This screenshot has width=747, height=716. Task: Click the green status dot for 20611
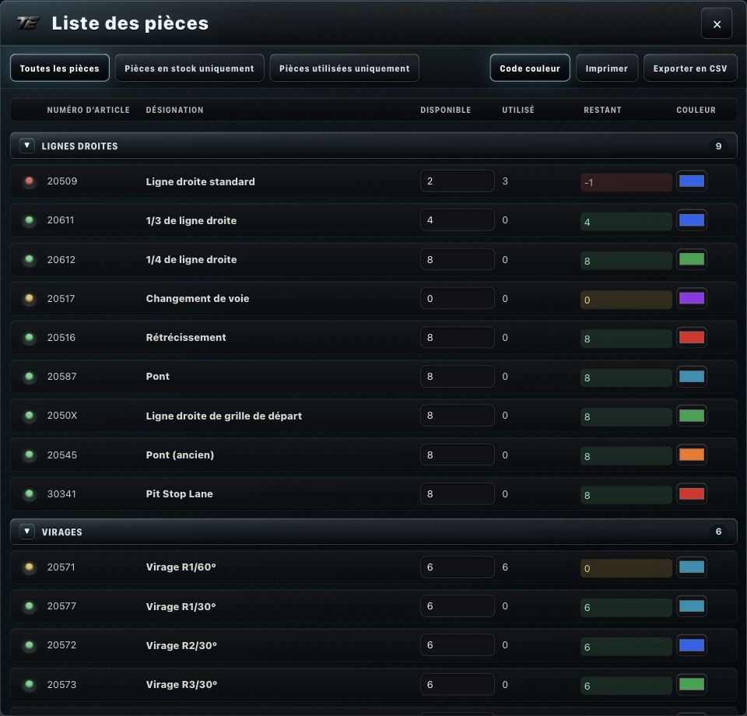(x=29, y=220)
